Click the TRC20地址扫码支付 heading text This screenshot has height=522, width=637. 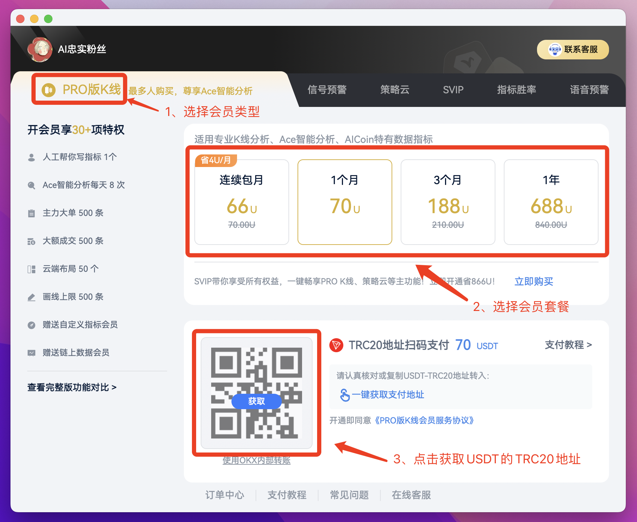tap(399, 345)
